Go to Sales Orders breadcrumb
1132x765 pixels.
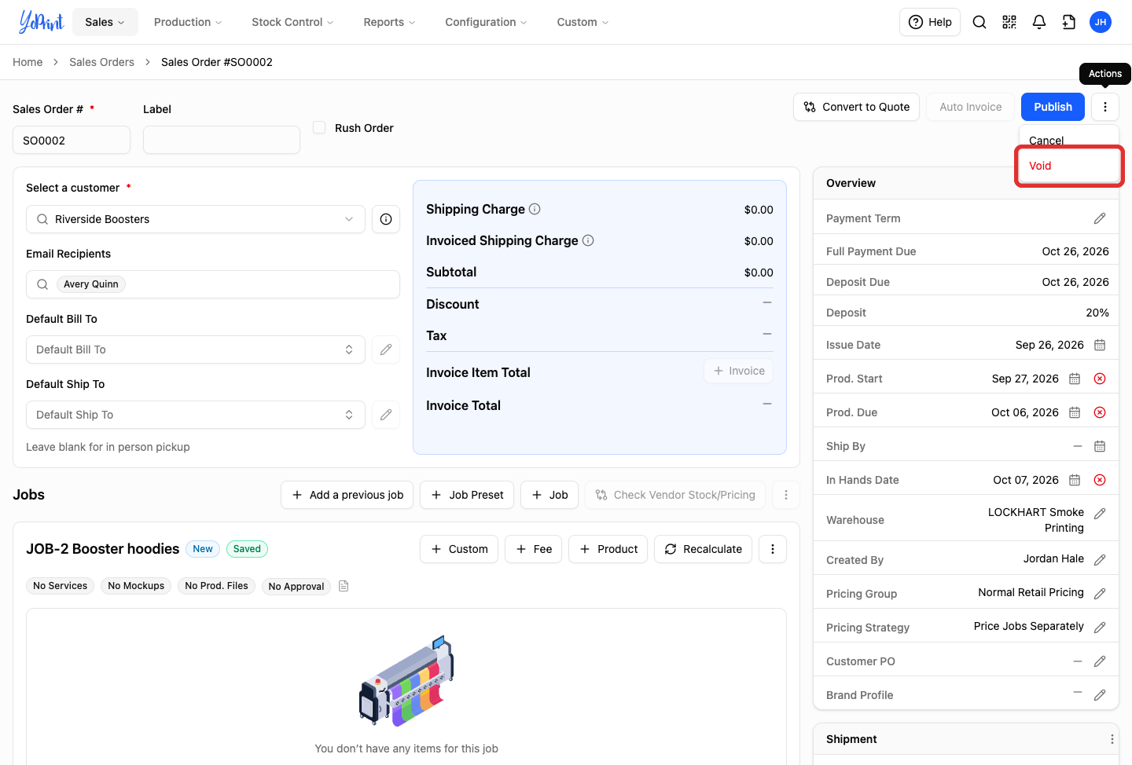pyautogui.click(x=101, y=62)
